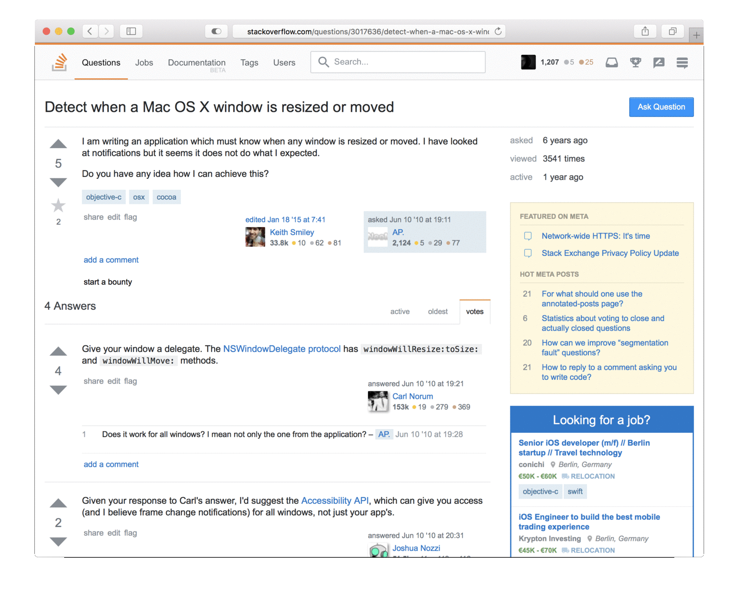Add a comment on Carl Norum's answer

coord(111,464)
